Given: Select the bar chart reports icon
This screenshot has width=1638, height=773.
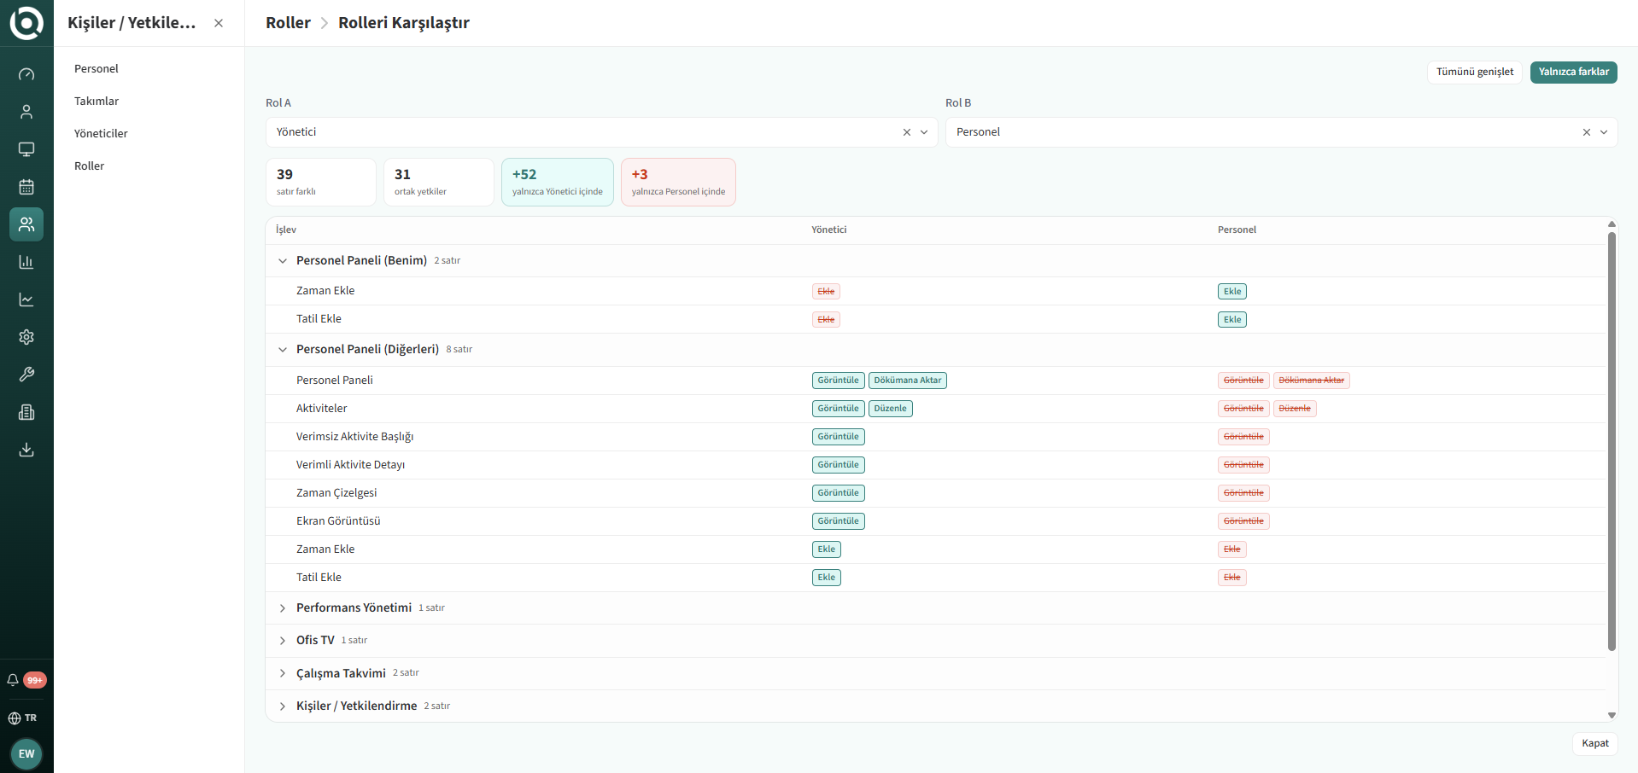Looking at the screenshot, I should [x=26, y=262].
